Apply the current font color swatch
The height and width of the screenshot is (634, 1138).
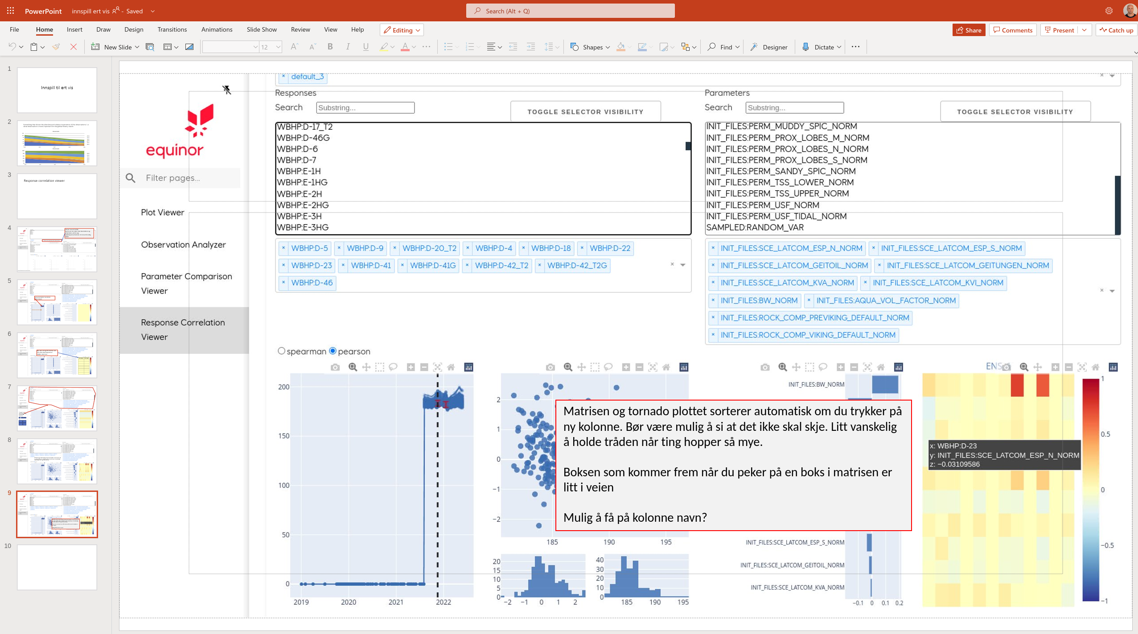tap(406, 47)
